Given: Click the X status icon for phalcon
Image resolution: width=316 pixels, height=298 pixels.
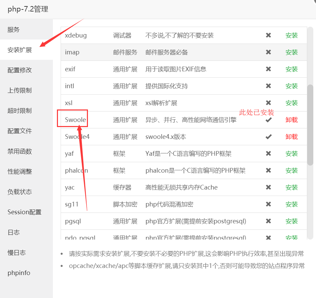Looking at the screenshot, I should click(x=268, y=171).
